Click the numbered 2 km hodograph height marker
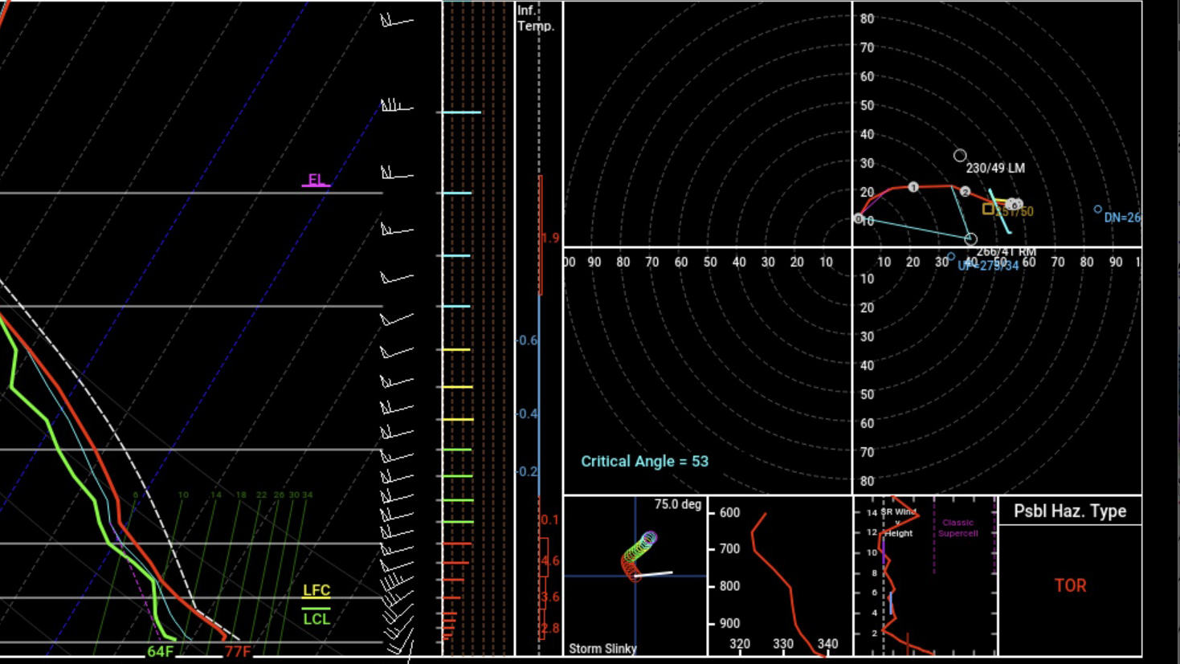 point(963,193)
